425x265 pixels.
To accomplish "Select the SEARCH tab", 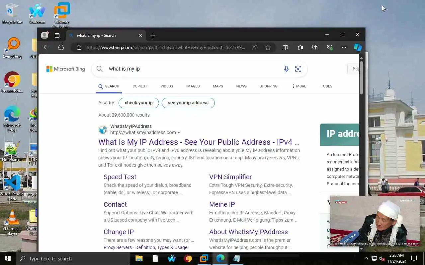I will coord(109,86).
